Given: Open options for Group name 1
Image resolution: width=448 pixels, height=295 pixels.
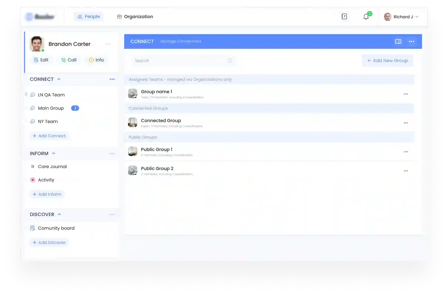Looking at the screenshot, I should [406, 94].
